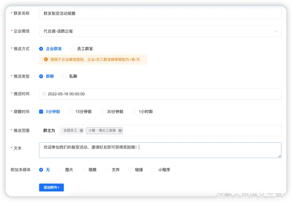Select the 企业群发 radio option
292x202 pixels.
[x=41, y=49]
